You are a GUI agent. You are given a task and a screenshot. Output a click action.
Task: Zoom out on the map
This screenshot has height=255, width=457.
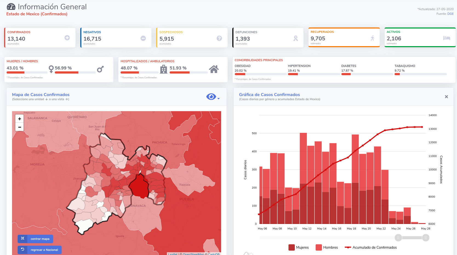pyautogui.click(x=19, y=127)
